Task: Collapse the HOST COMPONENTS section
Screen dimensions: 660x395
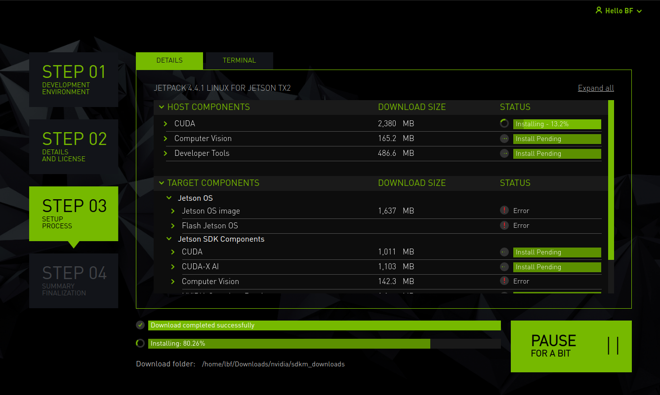Action: (x=162, y=107)
